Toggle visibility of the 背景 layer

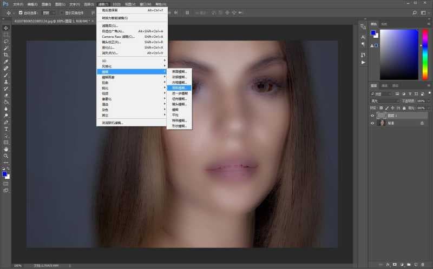tap(372, 123)
